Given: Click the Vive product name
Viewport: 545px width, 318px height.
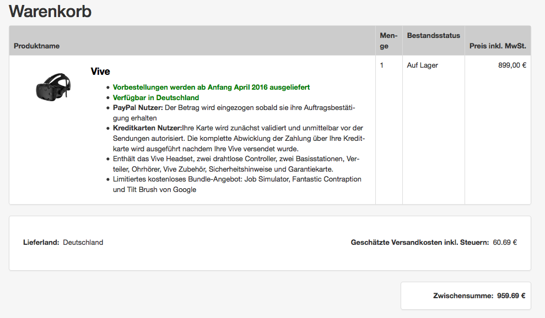Looking at the screenshot, I should tap(100, 71).
